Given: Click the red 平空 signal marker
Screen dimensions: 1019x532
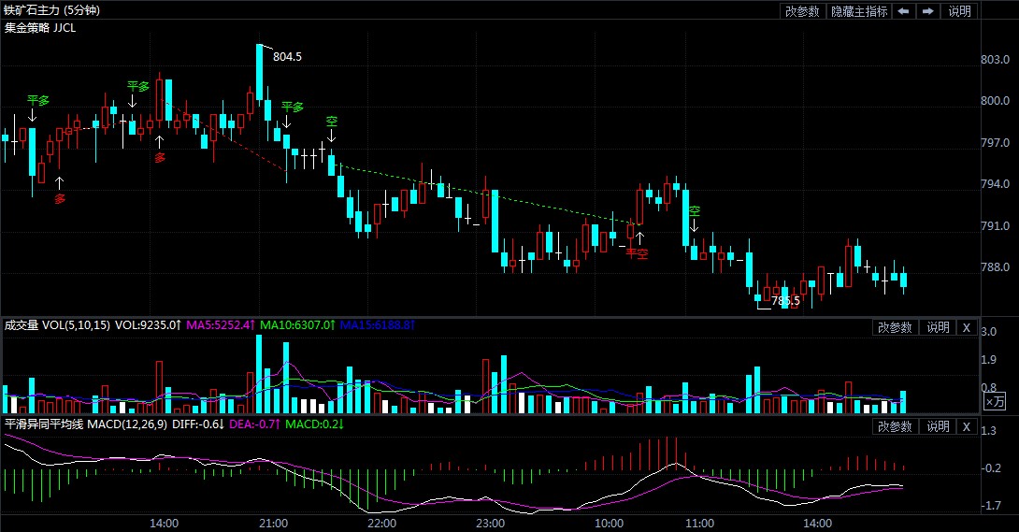Looking at the screenshot, I should (x=637, y=253).
